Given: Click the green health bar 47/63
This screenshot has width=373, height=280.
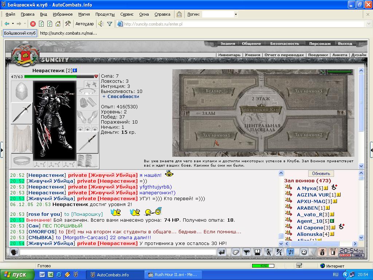Looking at the screenshot, I should pyautogui.click(x=59, y=77).
